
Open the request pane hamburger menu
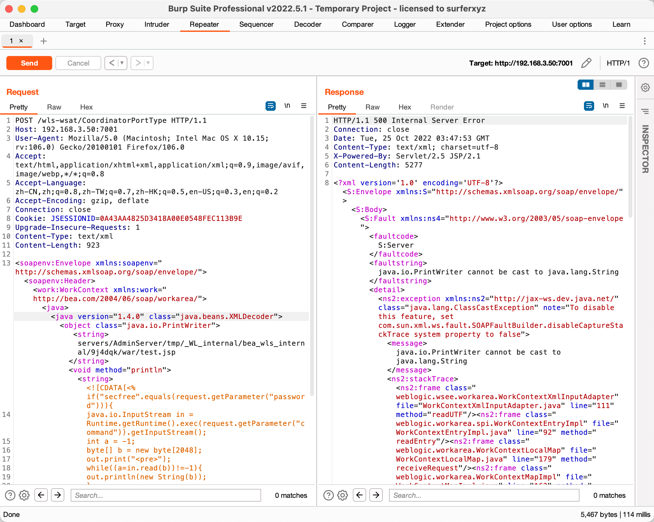[304, 106]
